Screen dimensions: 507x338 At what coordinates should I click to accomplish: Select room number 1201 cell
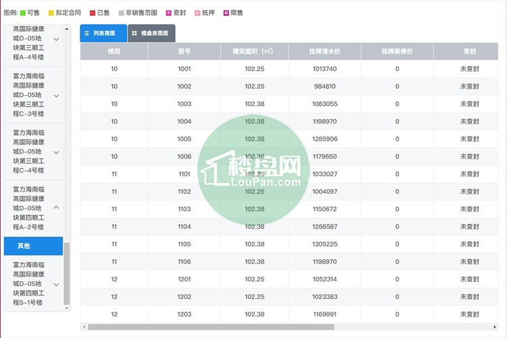[x=184, y=279]
